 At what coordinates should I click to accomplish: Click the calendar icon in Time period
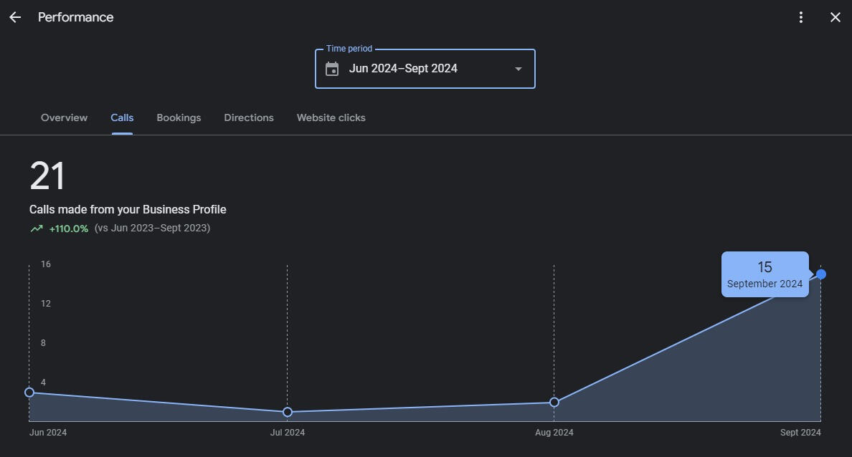[332, 69]
